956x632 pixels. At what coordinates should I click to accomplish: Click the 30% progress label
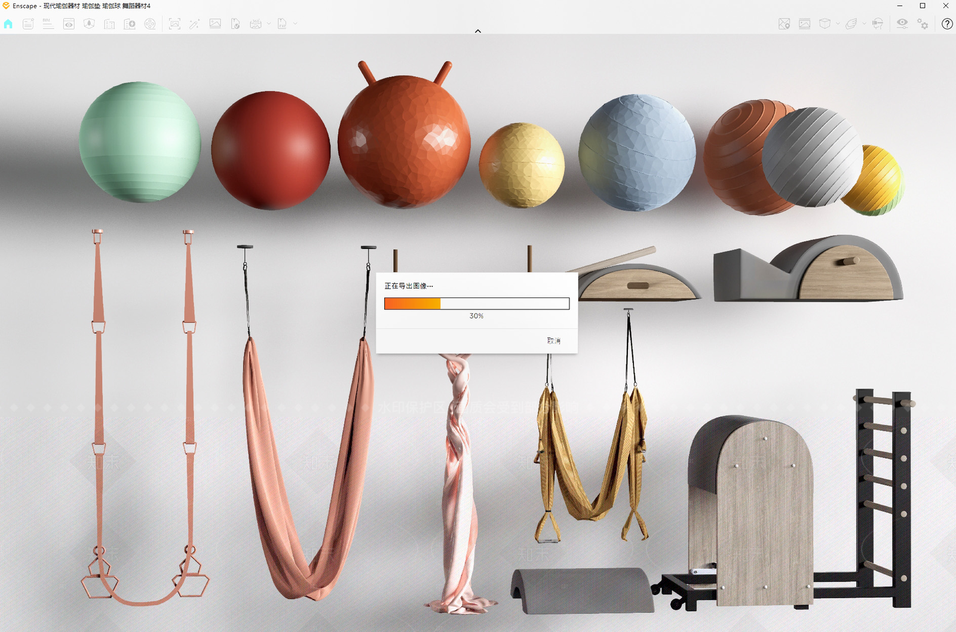(476, 316)
